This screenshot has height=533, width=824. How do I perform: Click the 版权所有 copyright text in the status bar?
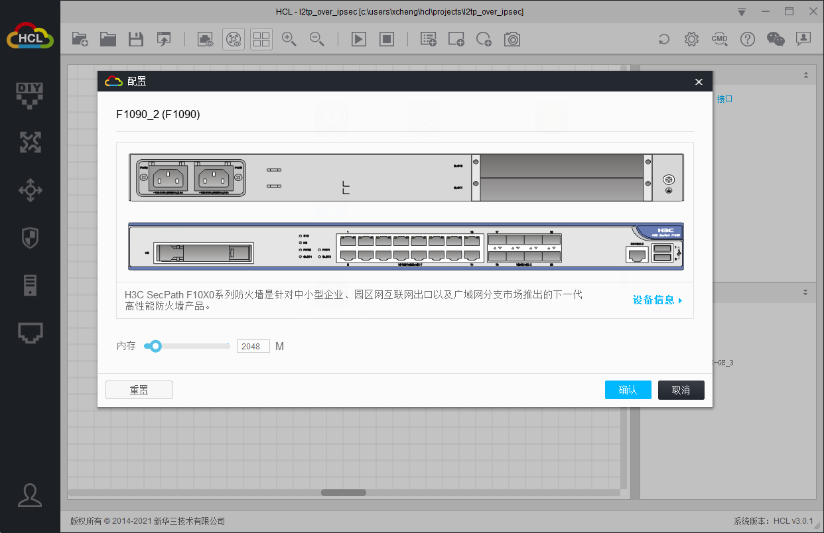[147, 521]
